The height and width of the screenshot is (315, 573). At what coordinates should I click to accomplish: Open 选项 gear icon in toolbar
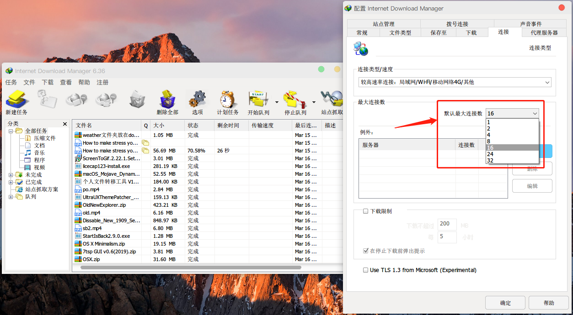point(197,99)
